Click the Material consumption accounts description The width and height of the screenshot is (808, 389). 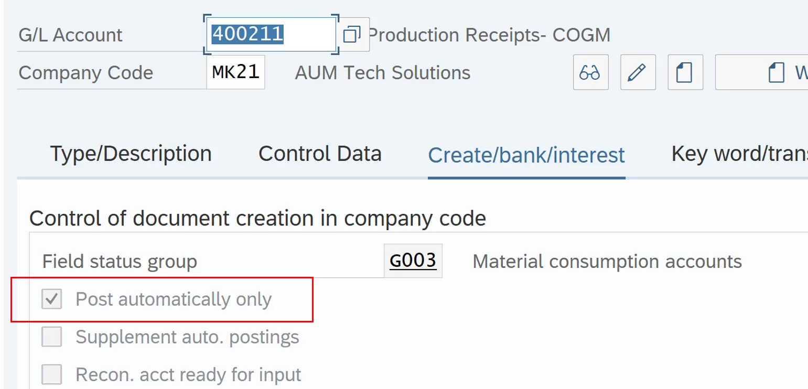coord(607,261)
